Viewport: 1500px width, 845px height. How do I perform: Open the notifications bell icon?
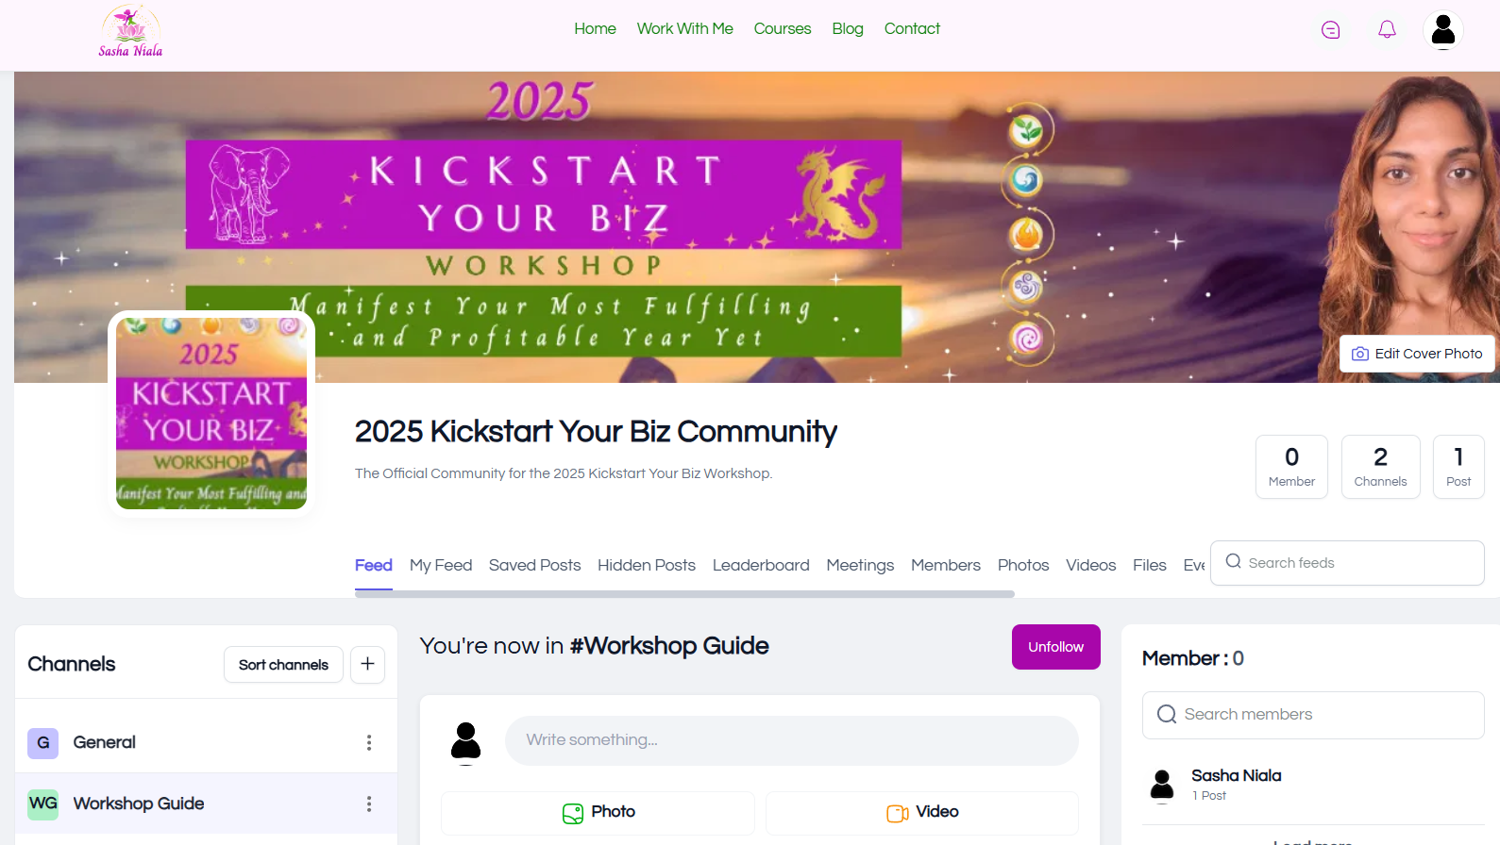pyautogui.click(x=1387, y=30)
